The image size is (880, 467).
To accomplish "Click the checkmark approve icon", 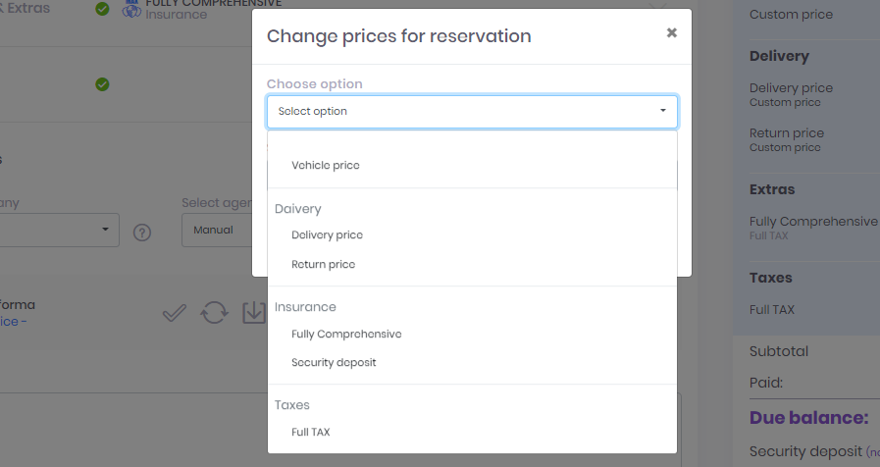I will 175,313.
